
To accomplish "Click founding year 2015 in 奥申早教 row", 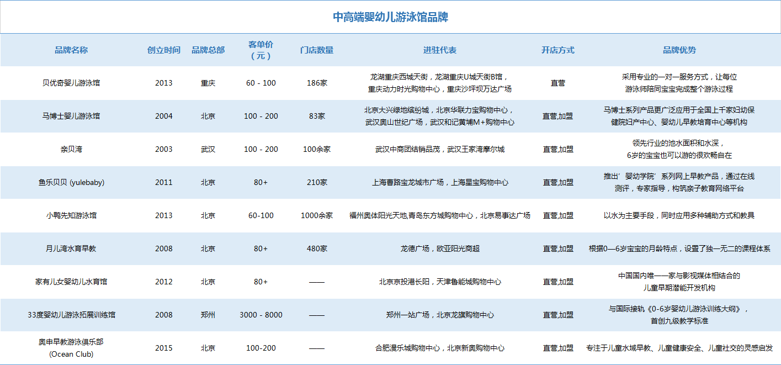I will point(164,348).
